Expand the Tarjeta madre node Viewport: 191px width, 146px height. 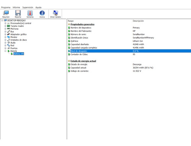(x=5, y=26)
